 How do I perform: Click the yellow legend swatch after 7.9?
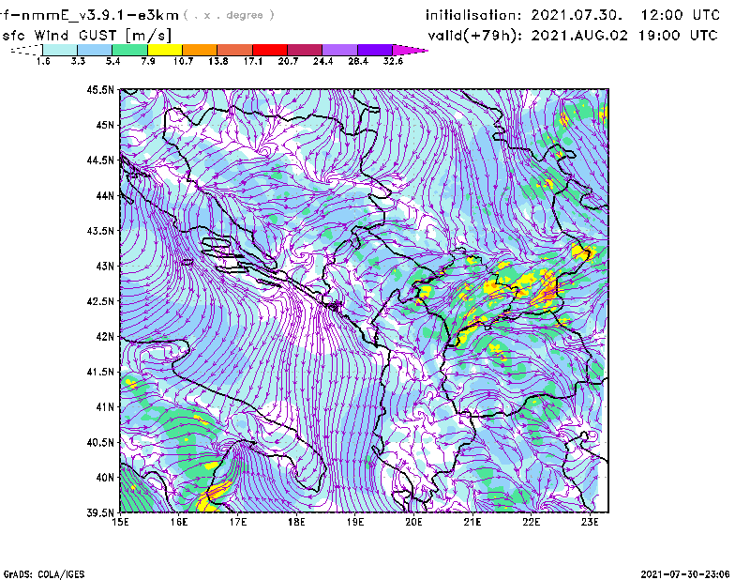[165, 50]
